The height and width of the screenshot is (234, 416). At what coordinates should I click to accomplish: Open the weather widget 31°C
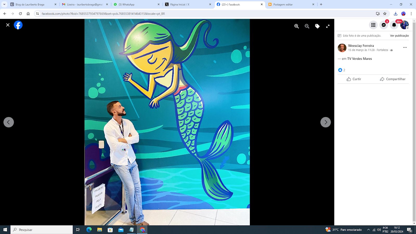[x=344, y=230]
